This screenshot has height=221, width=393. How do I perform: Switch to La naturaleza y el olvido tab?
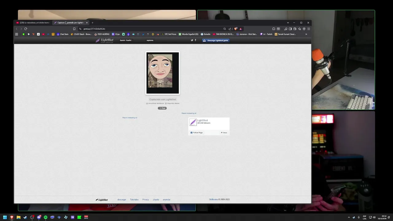pos(33,23)
